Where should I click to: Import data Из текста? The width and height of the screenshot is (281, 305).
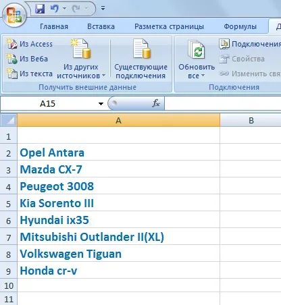(x=30, y=74)
